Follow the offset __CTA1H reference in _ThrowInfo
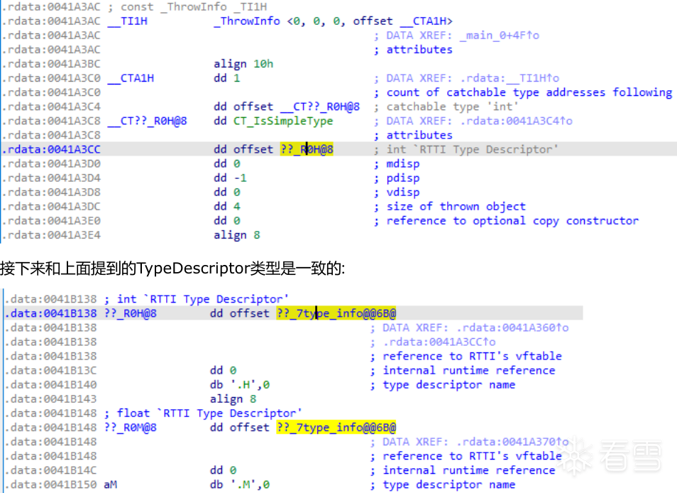The height and width of the screenshot is (493, 677). click(x=402, y=21)
